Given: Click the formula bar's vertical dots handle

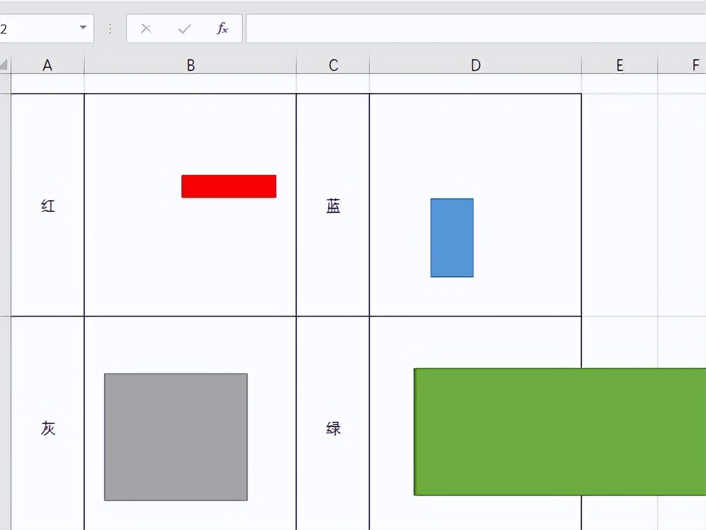Looking at the screenshot, I should point(110,29).
